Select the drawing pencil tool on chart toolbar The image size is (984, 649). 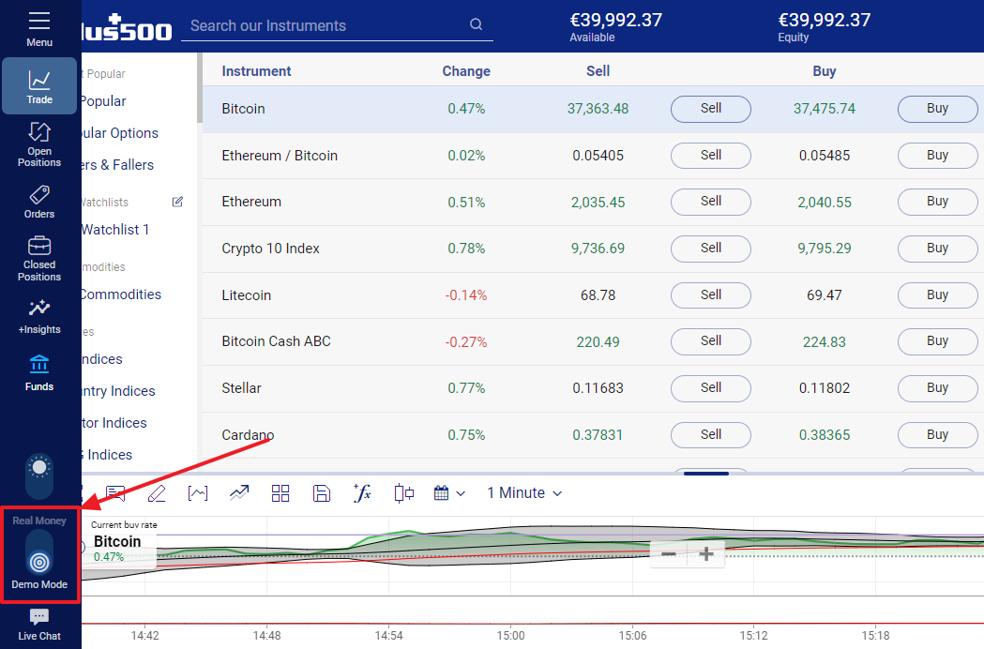click(157, 492)
